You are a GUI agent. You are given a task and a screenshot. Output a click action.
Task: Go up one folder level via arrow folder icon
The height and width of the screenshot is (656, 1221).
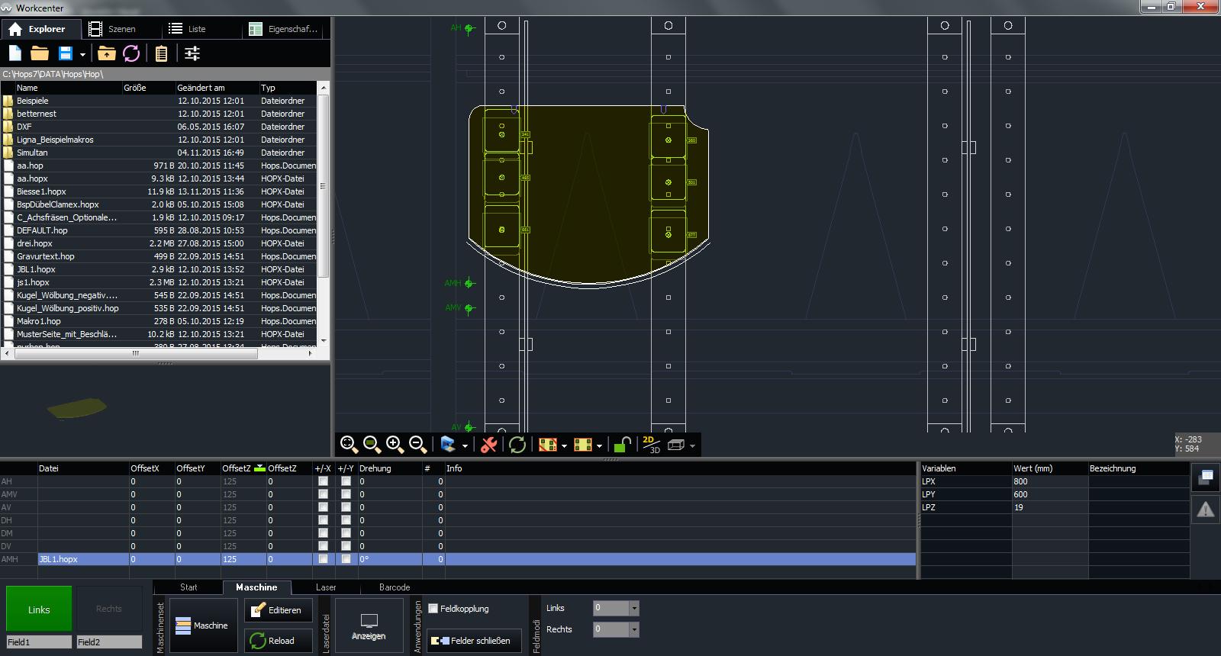click(107, 53)
